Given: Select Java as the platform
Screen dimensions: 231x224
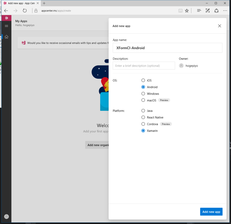Looking at the screenshot, I should [143, 111].
